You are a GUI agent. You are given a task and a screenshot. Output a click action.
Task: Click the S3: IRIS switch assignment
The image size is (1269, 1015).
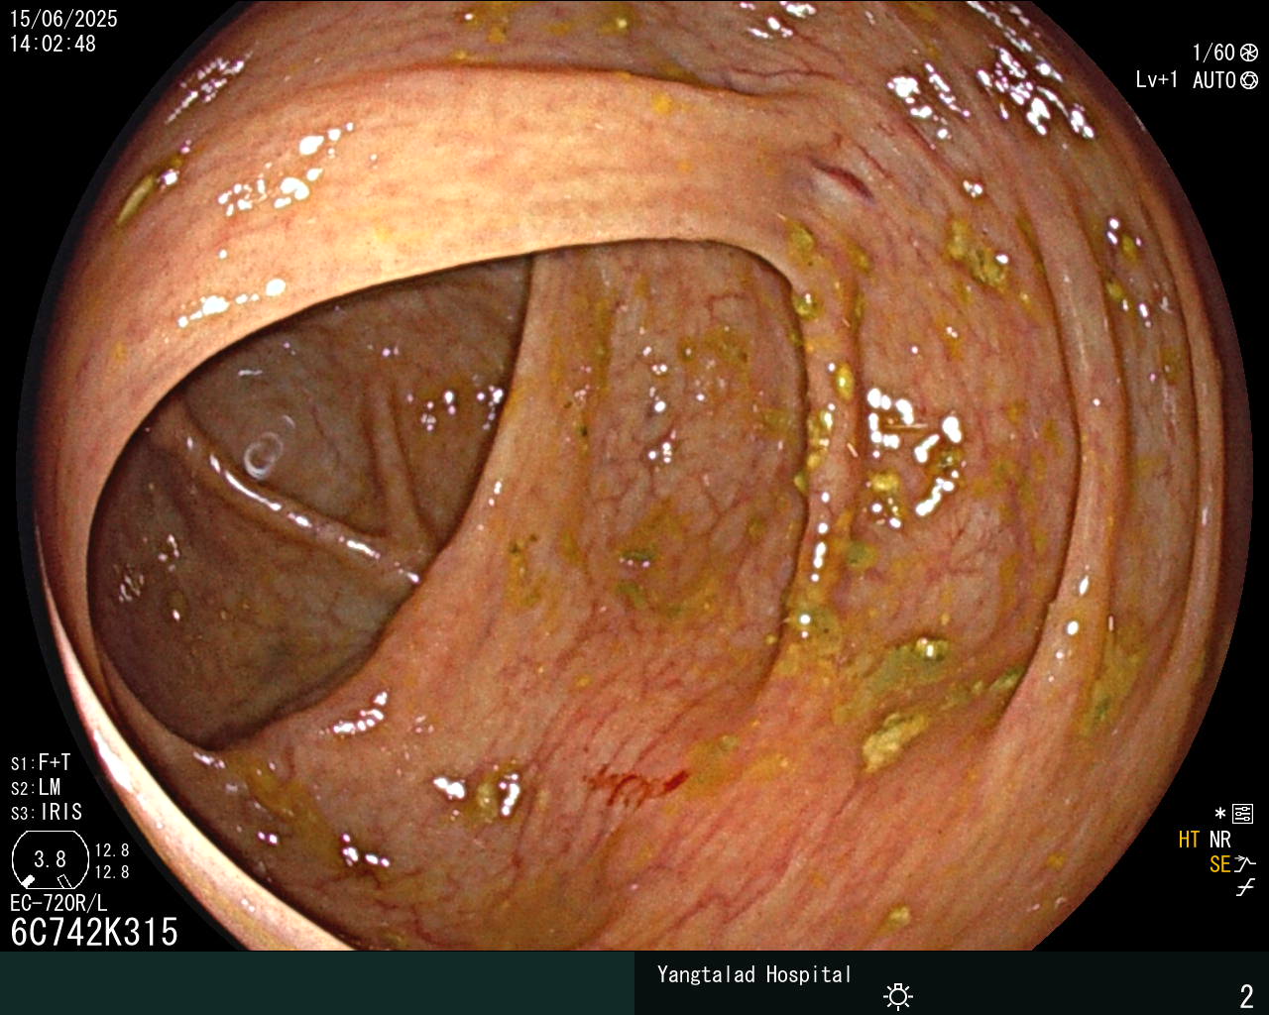click(x=47, y=812)
